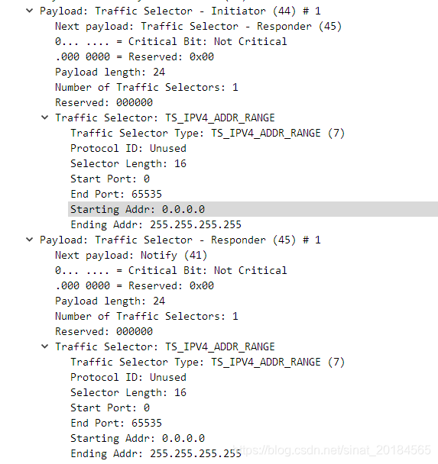
Task: Select first Payload length: 24 field
Action: pos(110,72)
